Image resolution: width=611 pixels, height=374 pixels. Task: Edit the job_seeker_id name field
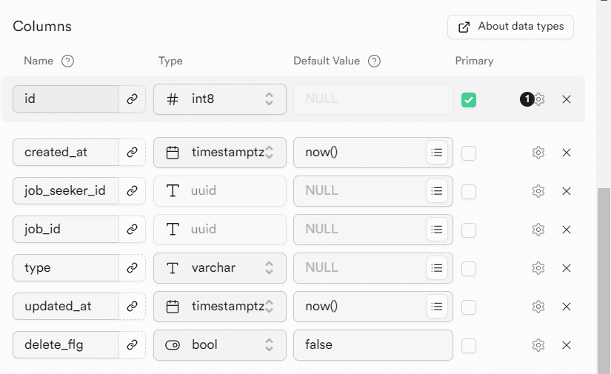point(65,191)
